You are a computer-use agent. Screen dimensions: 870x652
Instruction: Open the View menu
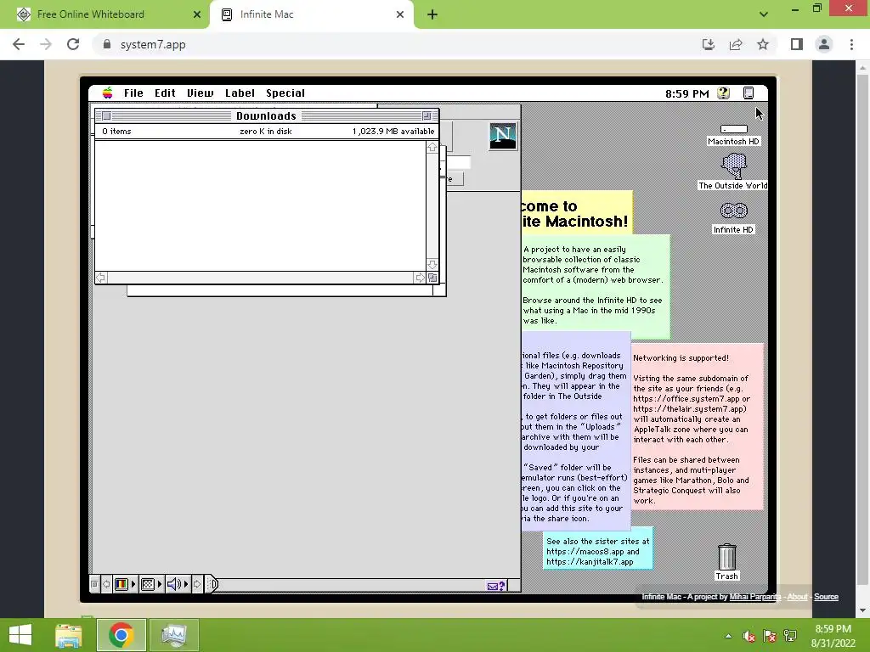pos(200,93)
